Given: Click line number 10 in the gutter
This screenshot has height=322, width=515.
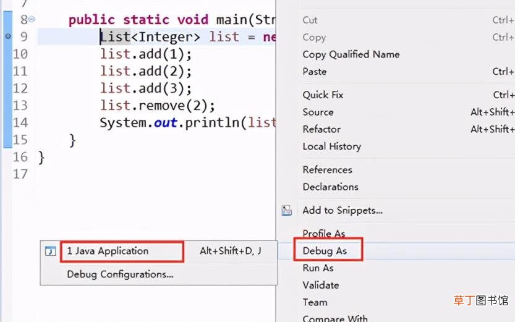Looking at the screenshot, I should [x=20, y=54].
